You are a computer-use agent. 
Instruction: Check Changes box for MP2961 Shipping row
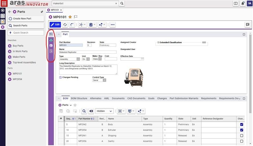[x=242, y=136]
